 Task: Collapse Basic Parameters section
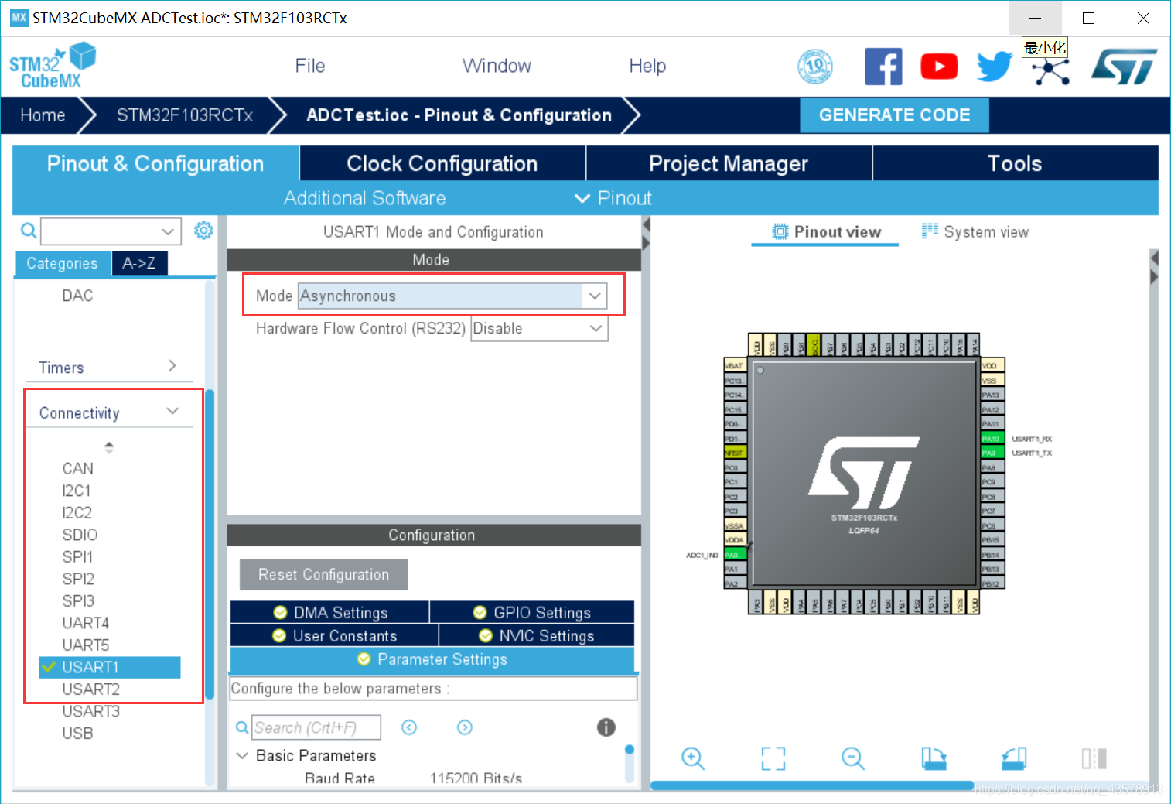point(242,755)
